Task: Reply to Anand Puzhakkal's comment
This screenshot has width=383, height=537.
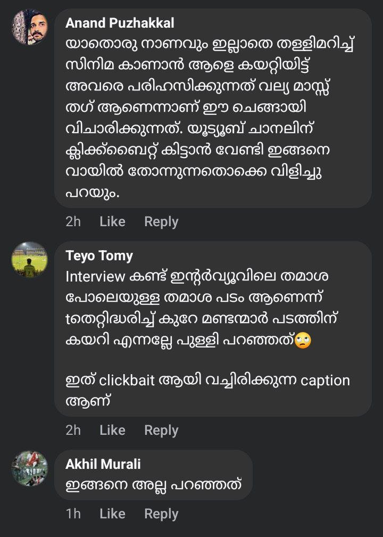Action: point(161,221)
